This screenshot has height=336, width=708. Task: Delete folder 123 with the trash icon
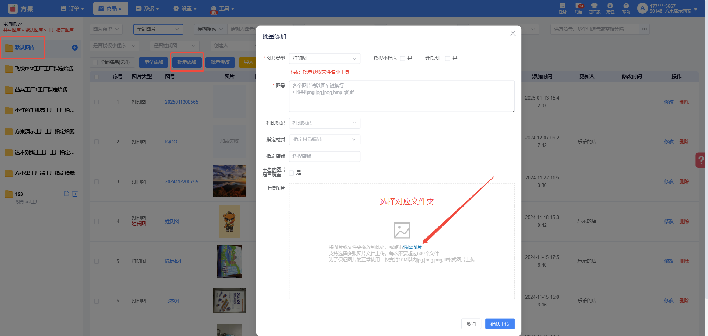[x=75, y=194]
